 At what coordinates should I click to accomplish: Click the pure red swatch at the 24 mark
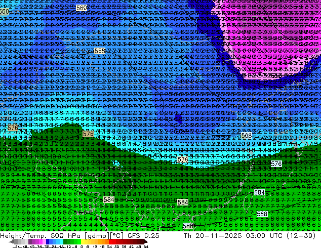tap(110, 241)
